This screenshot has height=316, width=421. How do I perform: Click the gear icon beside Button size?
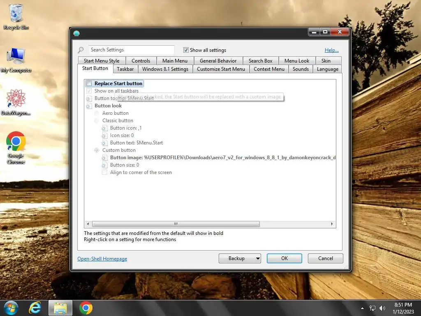tap(104, 165)
